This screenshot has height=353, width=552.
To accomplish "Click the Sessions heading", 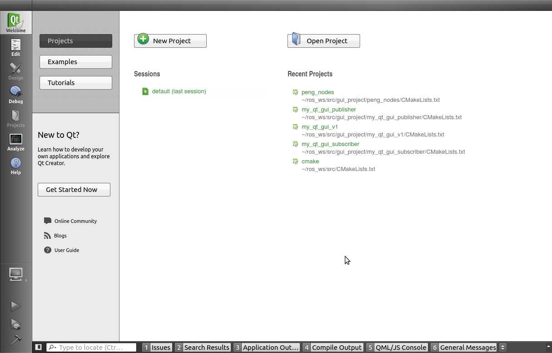I will coord(147,74).
